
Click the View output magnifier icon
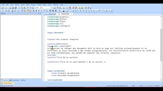[70, 8]
